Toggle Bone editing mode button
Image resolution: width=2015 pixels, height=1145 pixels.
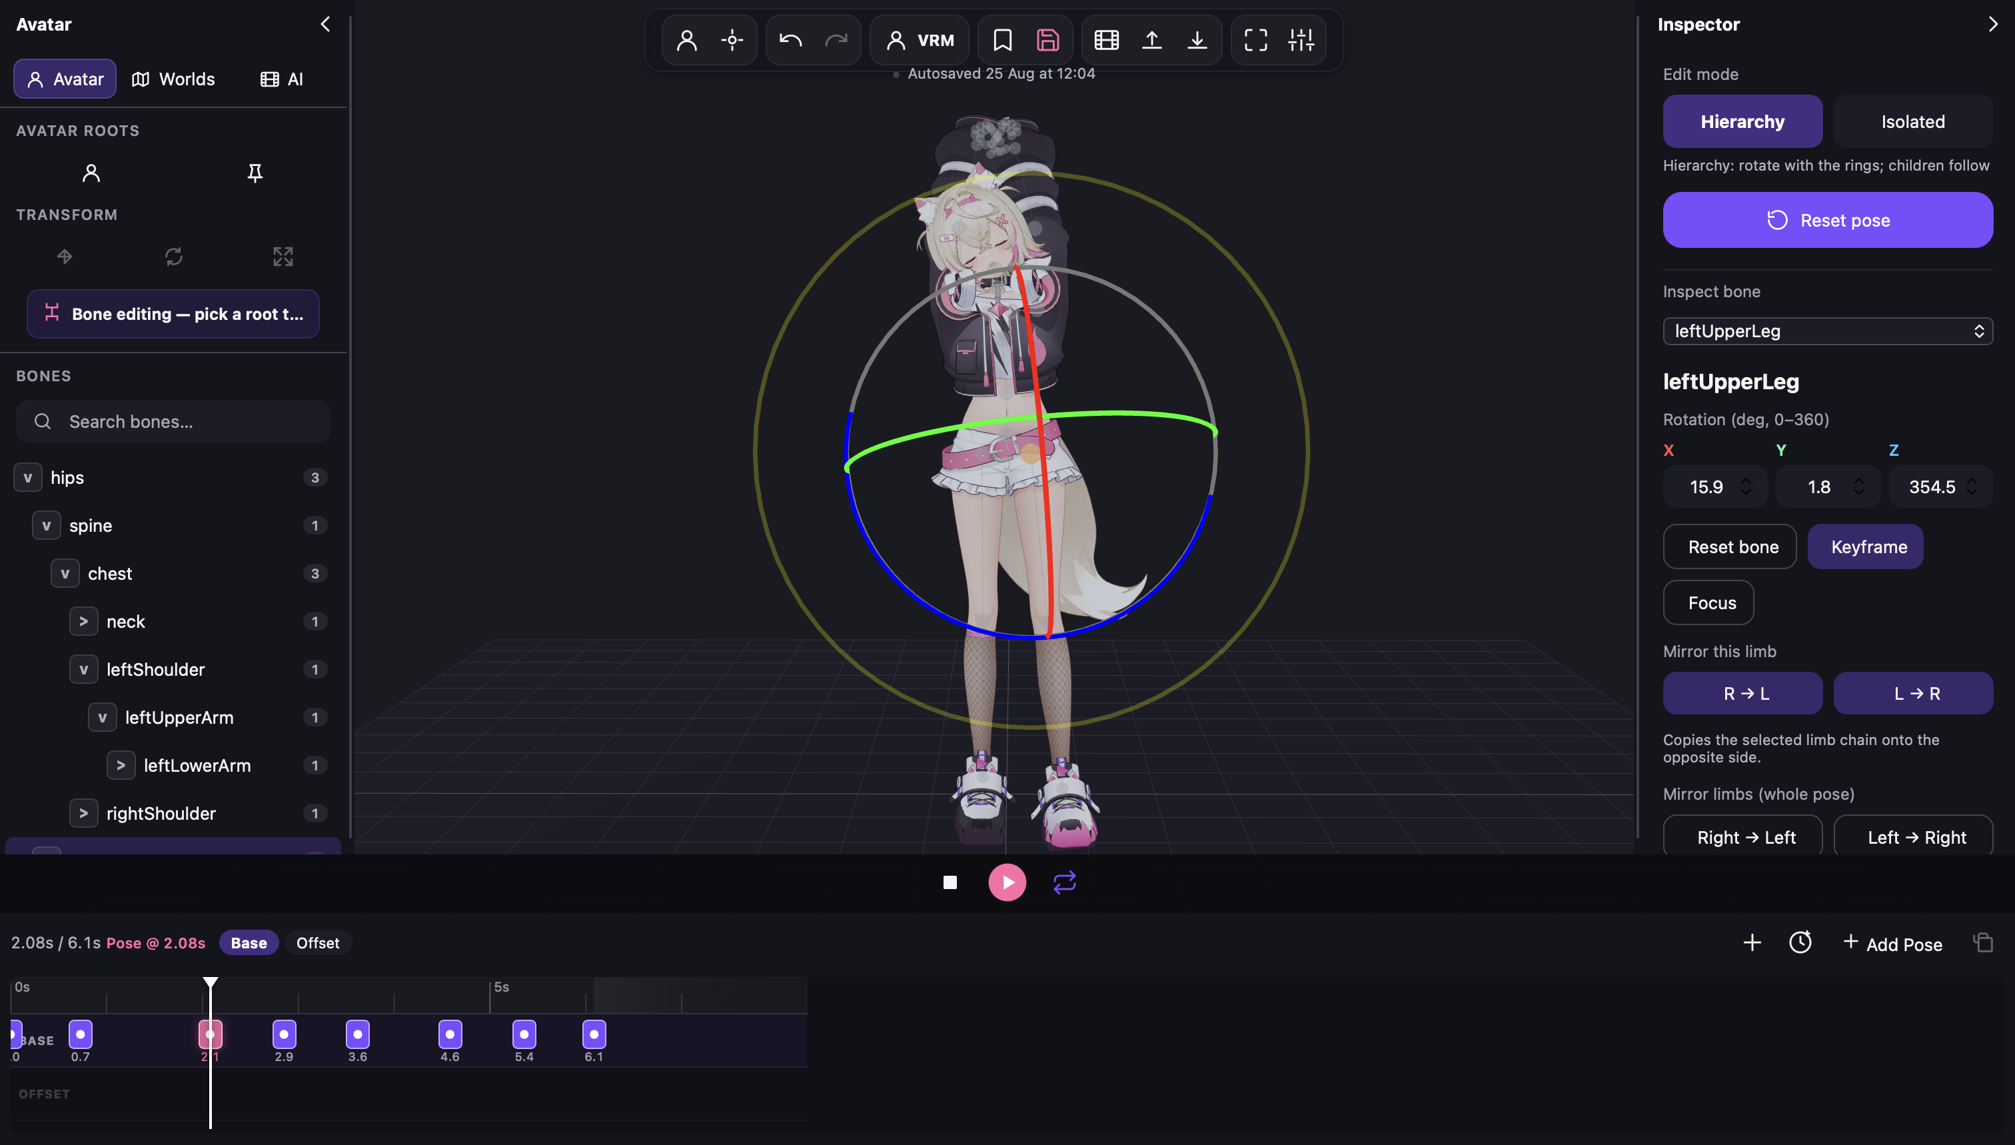pyautogui.click(x=173, y=314)
